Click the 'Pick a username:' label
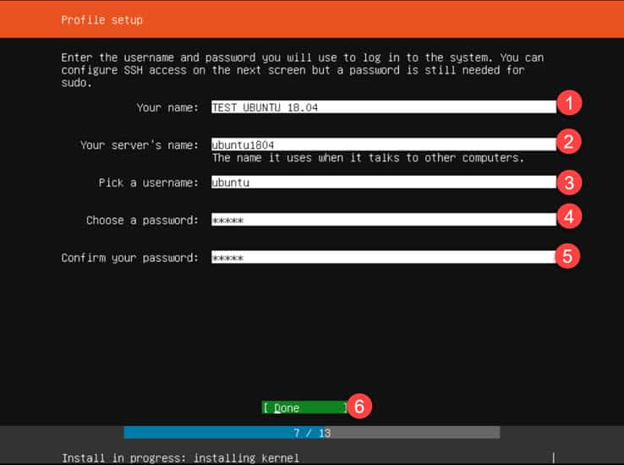 (149, 183)
